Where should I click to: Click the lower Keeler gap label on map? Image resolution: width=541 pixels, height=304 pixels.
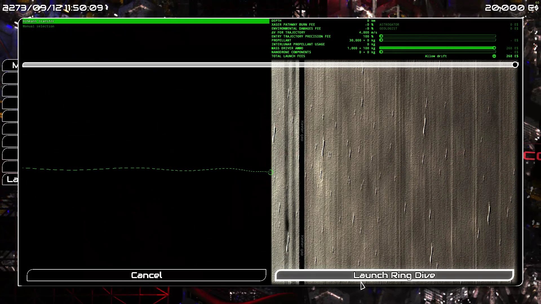(302, 245)
